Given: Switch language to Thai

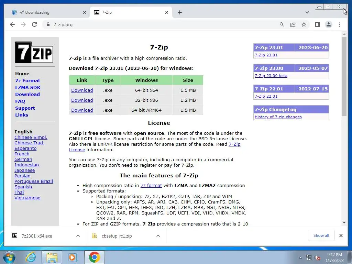Looking at the screenshot, I should [x=19, y=192].
